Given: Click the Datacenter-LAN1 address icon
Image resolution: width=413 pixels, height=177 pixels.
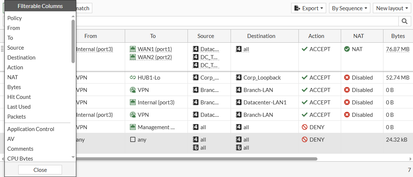Looking at the screenshot, I should tap(239, 103).
